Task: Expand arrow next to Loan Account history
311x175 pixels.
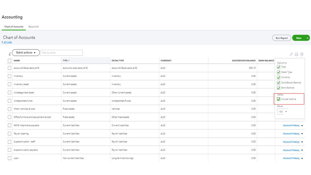Action: (x=302, y=158)
